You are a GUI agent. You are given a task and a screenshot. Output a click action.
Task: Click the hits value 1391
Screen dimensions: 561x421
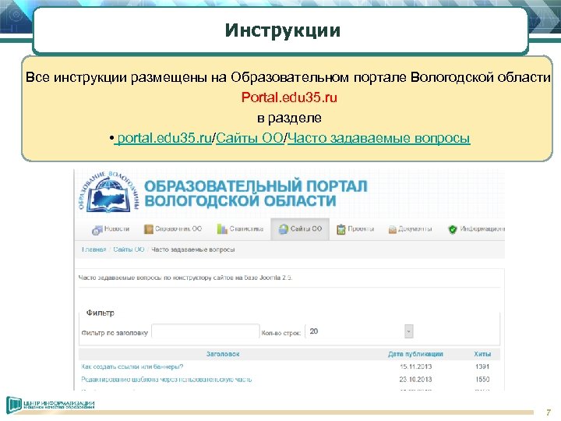(482, 366)
